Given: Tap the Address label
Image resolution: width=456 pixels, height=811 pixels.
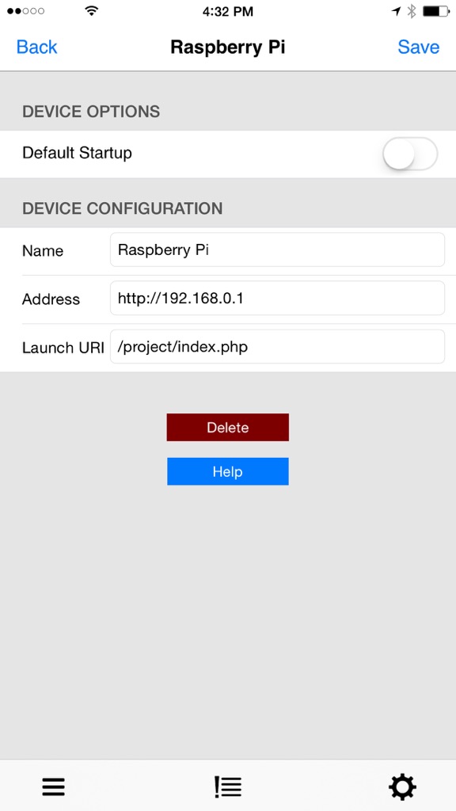Looking at the screenshot, I should pyautogui.click(x=51, y=299).
